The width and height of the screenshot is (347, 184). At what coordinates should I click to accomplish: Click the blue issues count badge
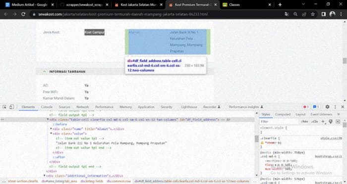pos(316,107)
